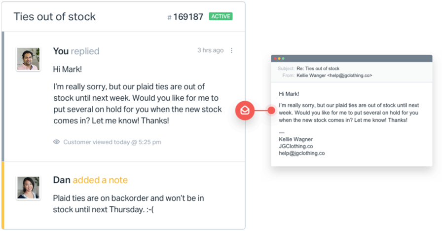Click the "Customer viewed today @ 5:25 pm" text
The image size is (444, 231).
click(112, 142)
